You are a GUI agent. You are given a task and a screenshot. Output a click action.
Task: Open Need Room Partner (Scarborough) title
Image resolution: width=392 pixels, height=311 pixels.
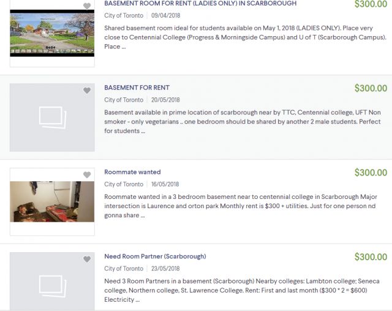pos(155,257)
